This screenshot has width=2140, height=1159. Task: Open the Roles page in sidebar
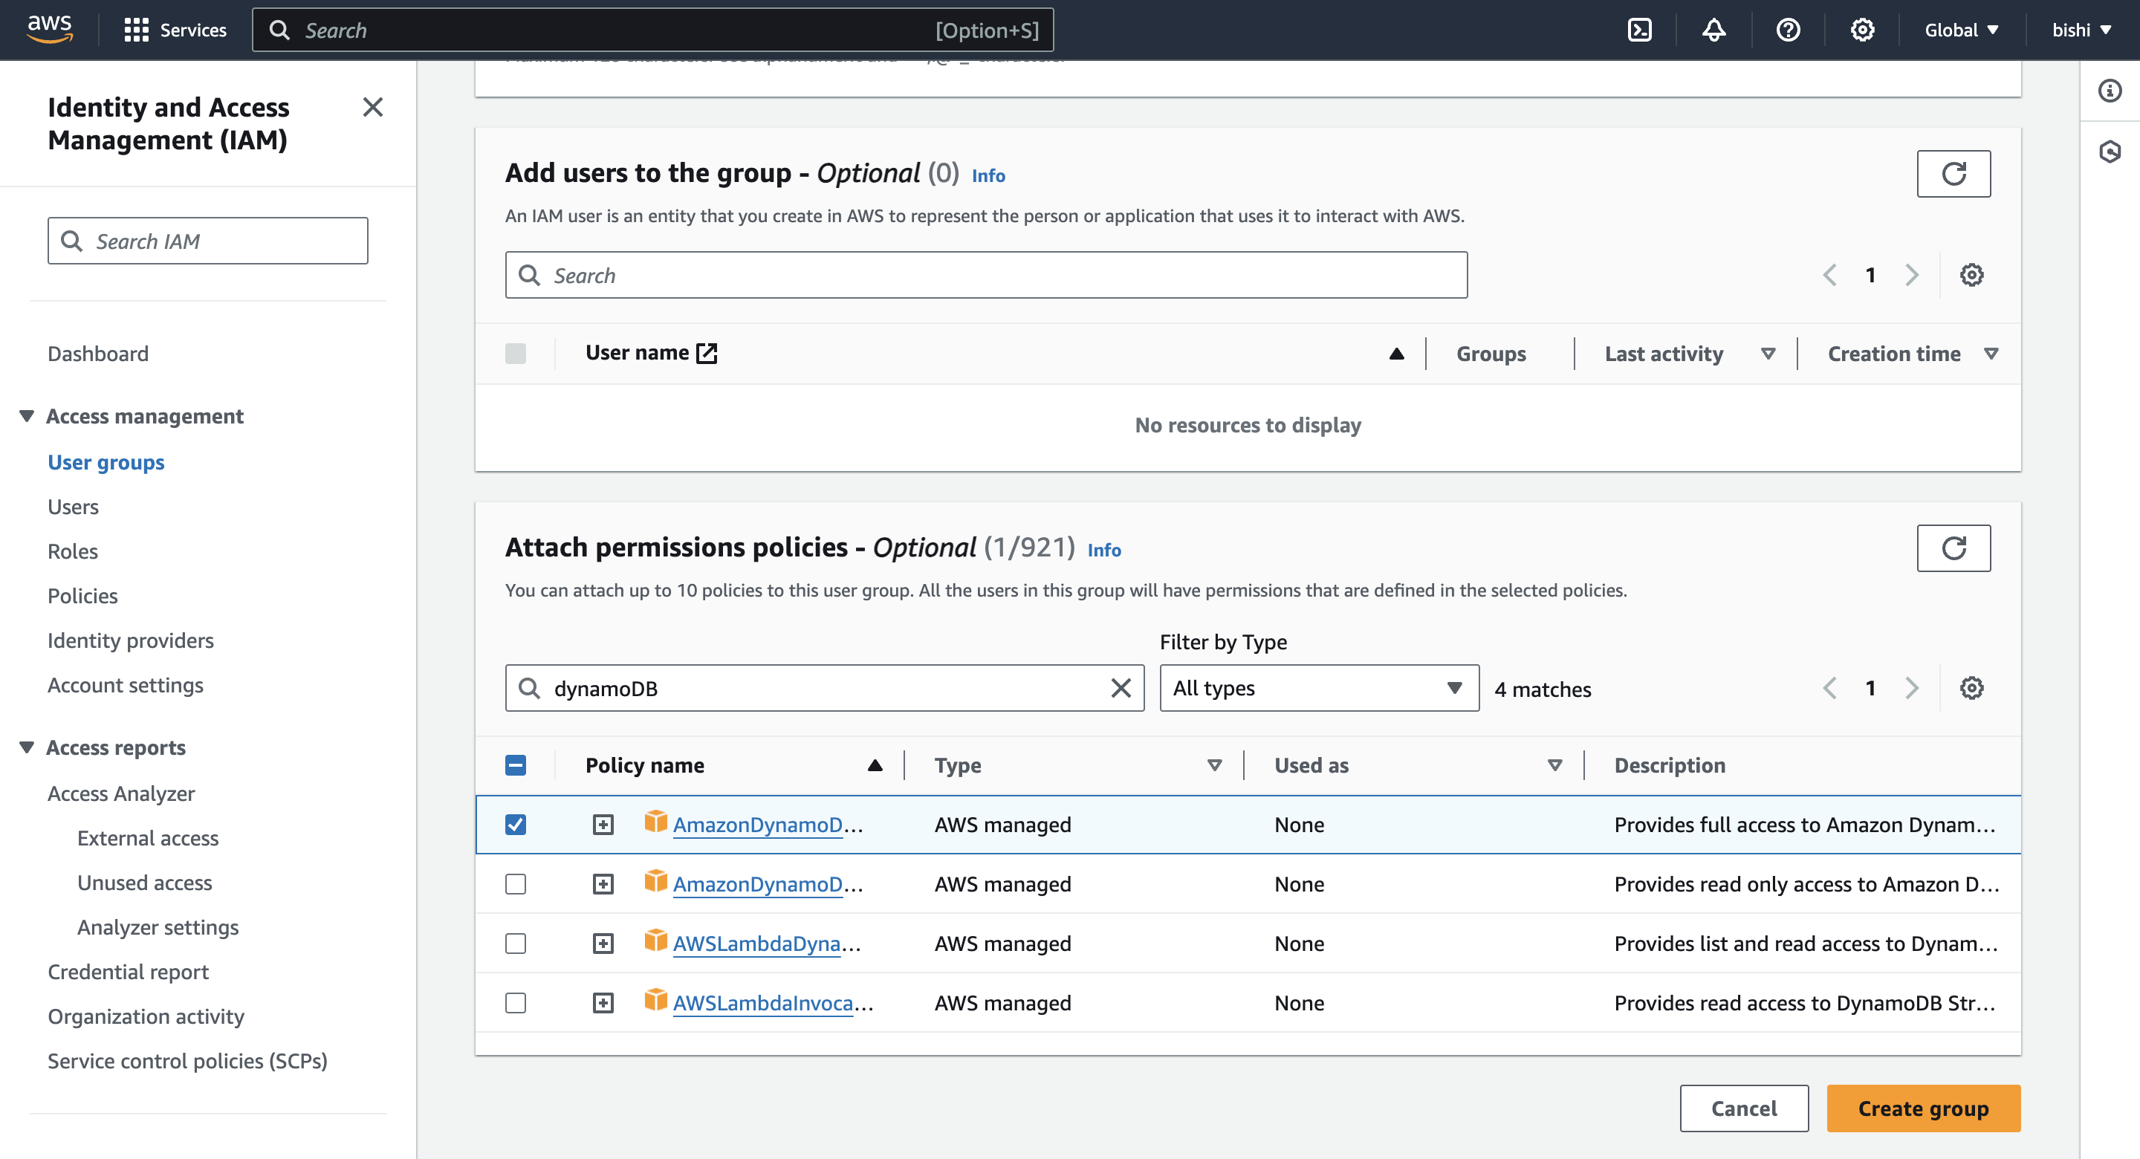(72, 551)
